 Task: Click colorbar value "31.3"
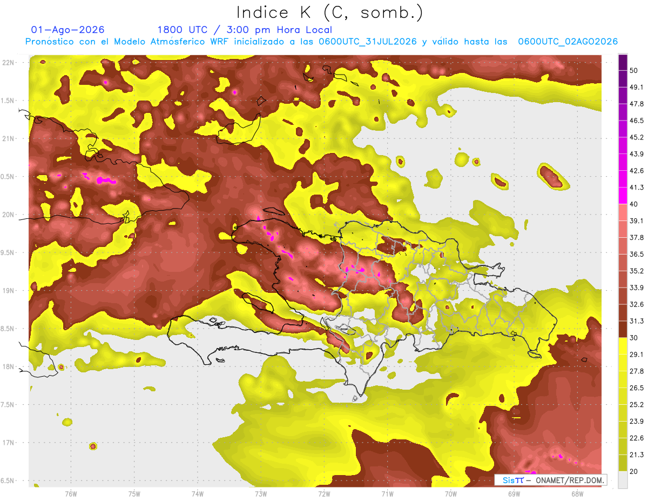pos(637,321)
